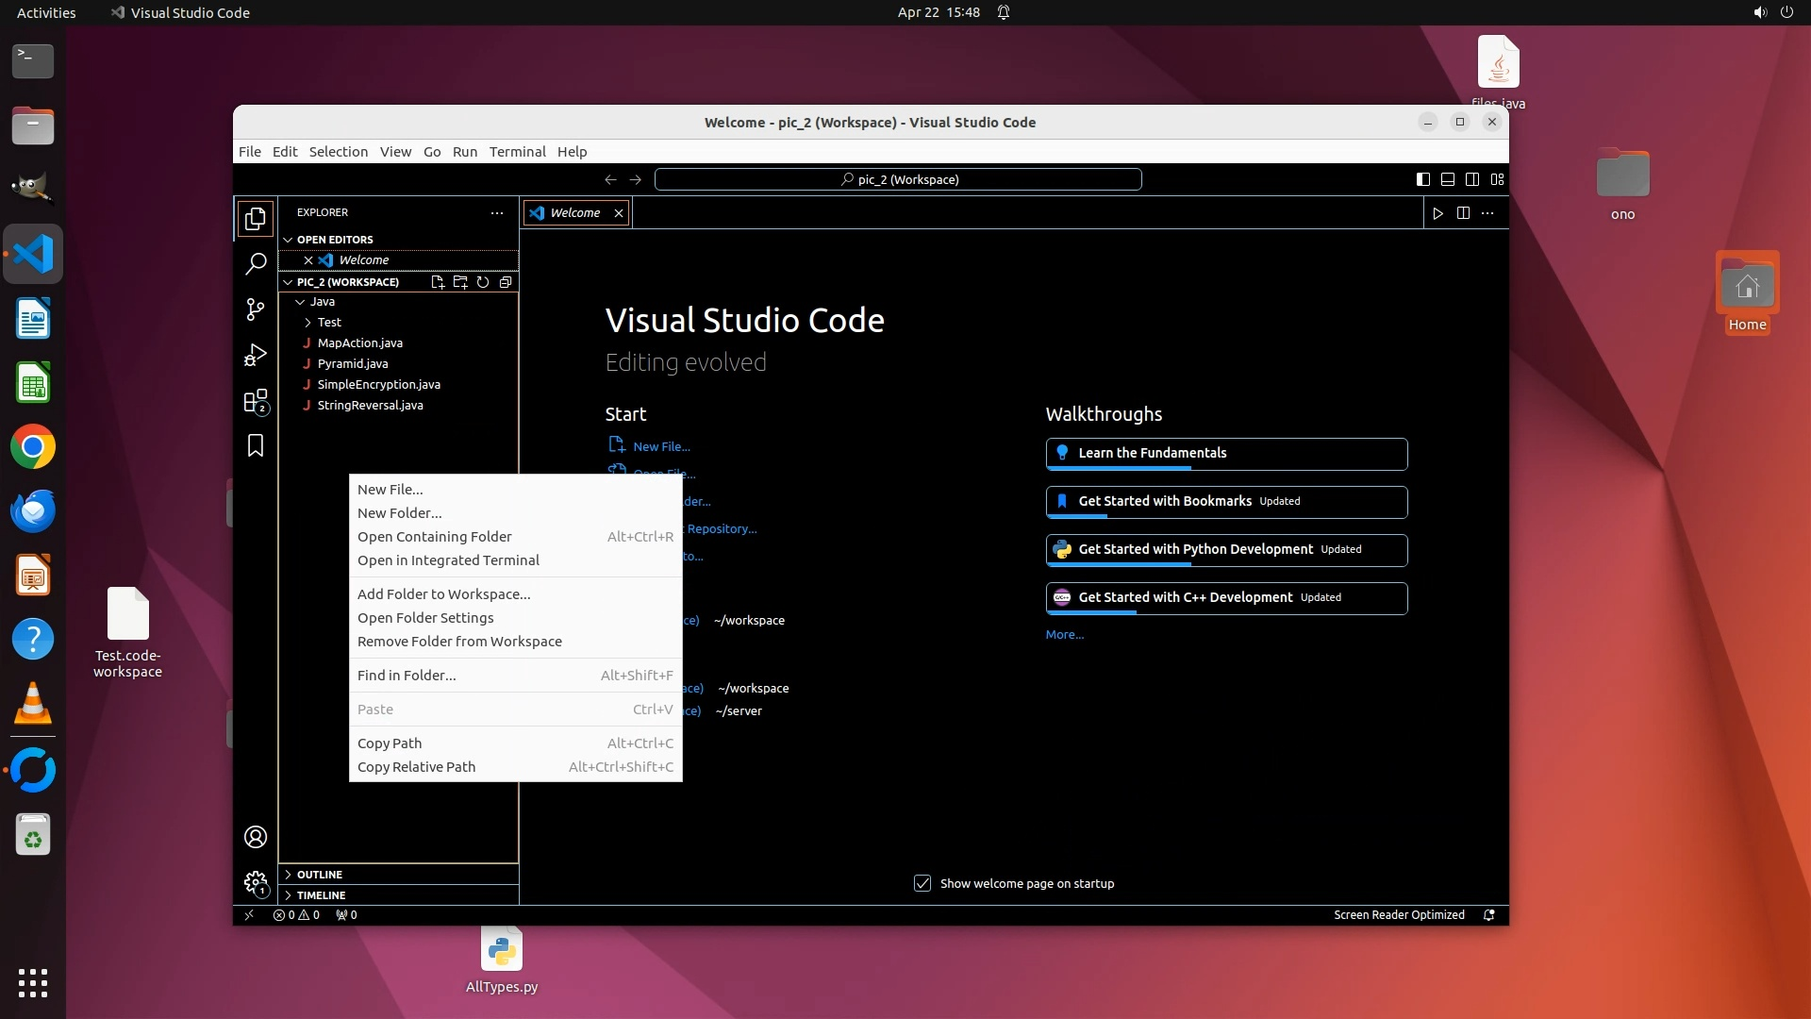Open the Search view in activity bar
The image size is (1811, 1019).
coord(256,264)
